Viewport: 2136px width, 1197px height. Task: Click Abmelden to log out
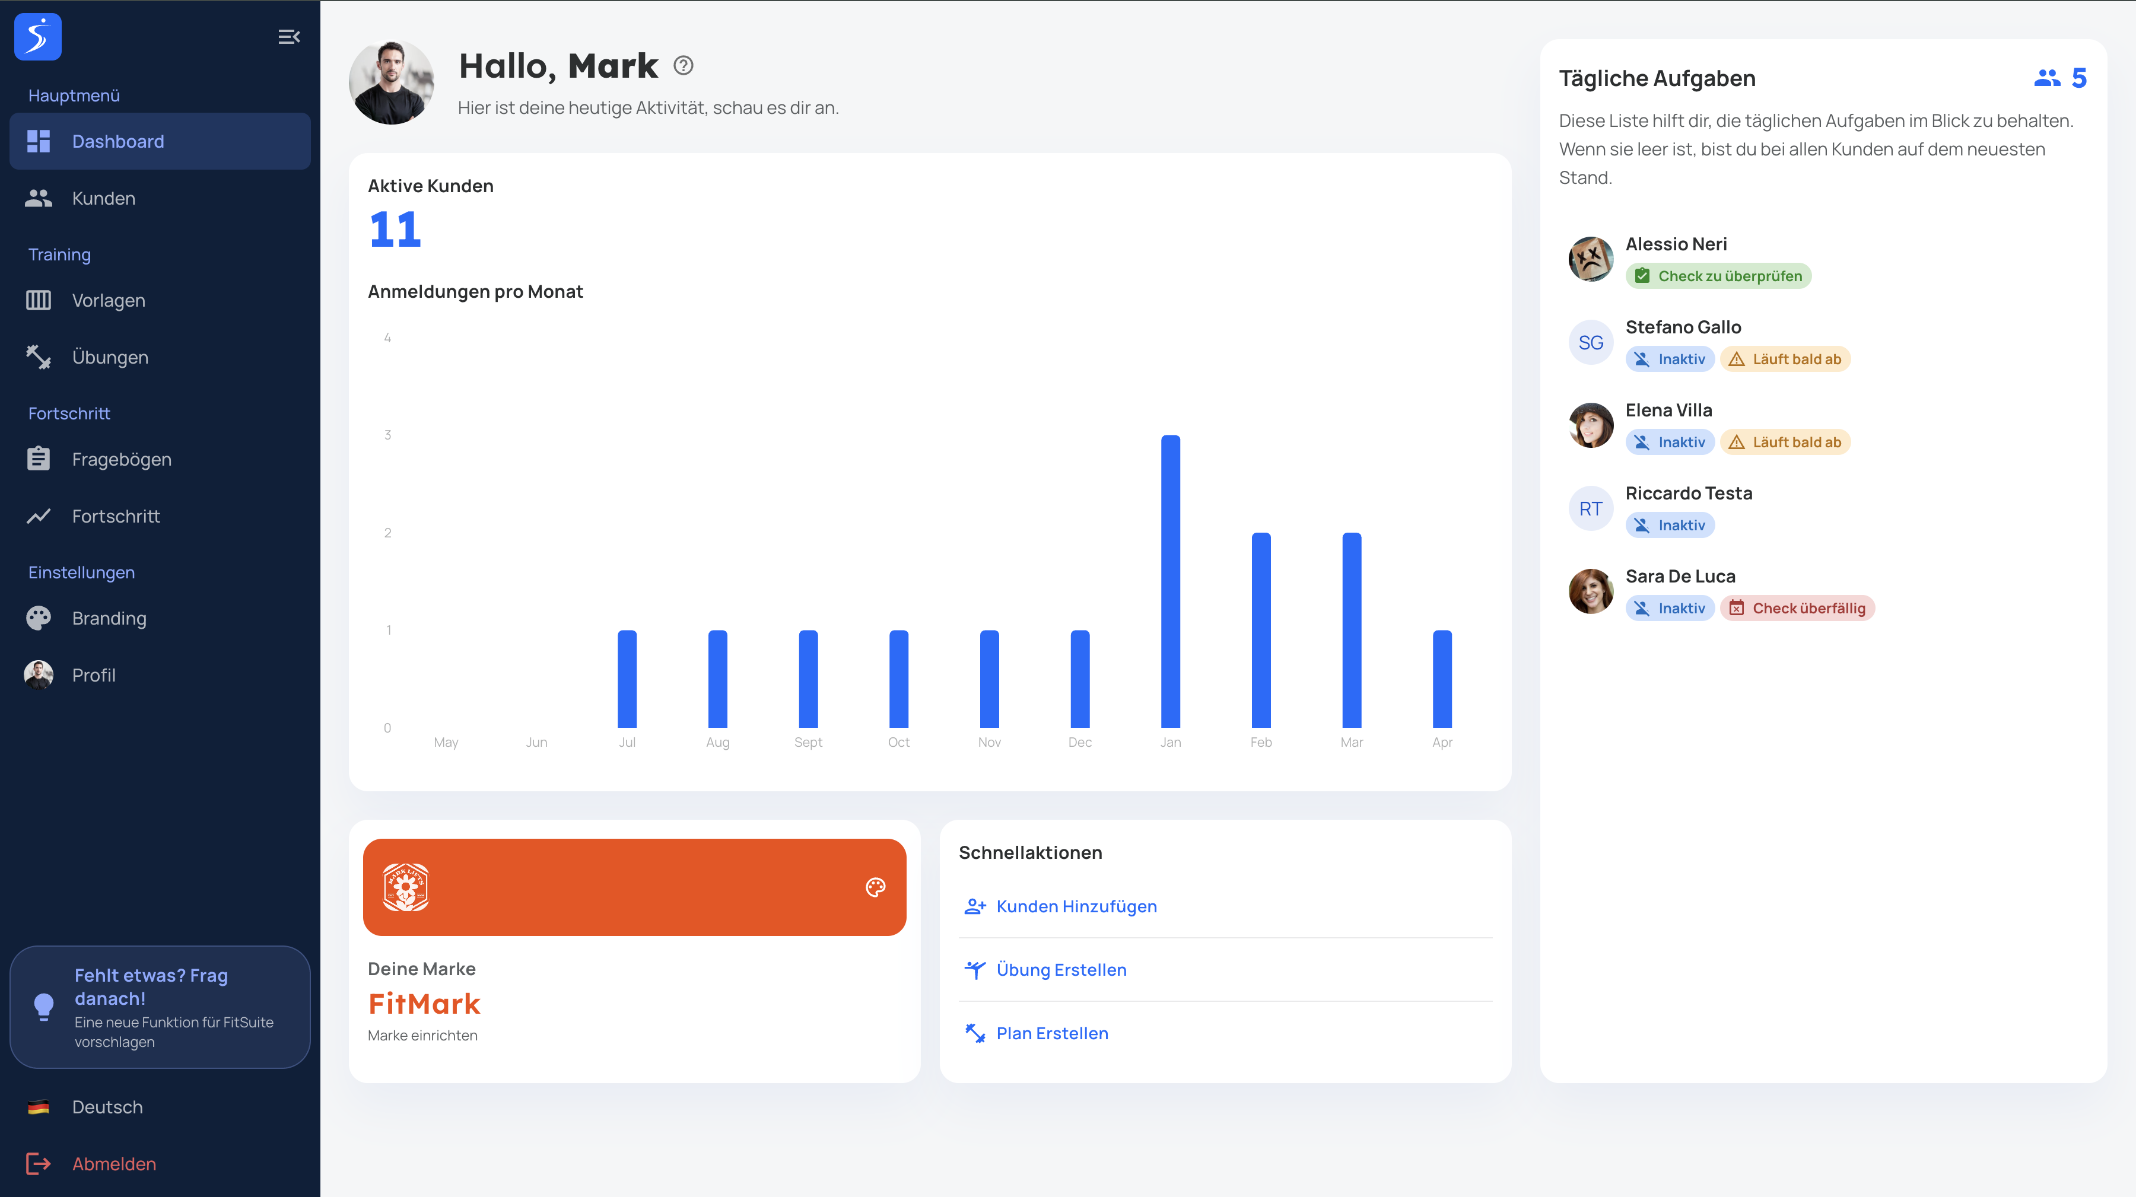160,1164
